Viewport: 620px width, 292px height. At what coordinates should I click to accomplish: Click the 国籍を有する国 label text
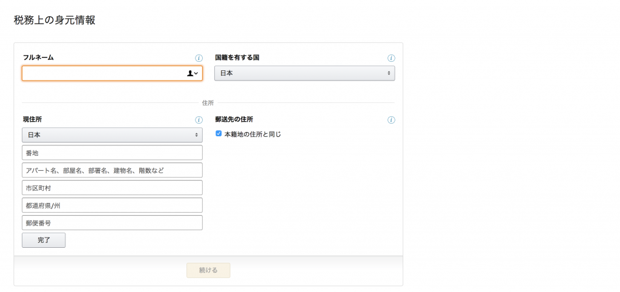tap(237, 58)
